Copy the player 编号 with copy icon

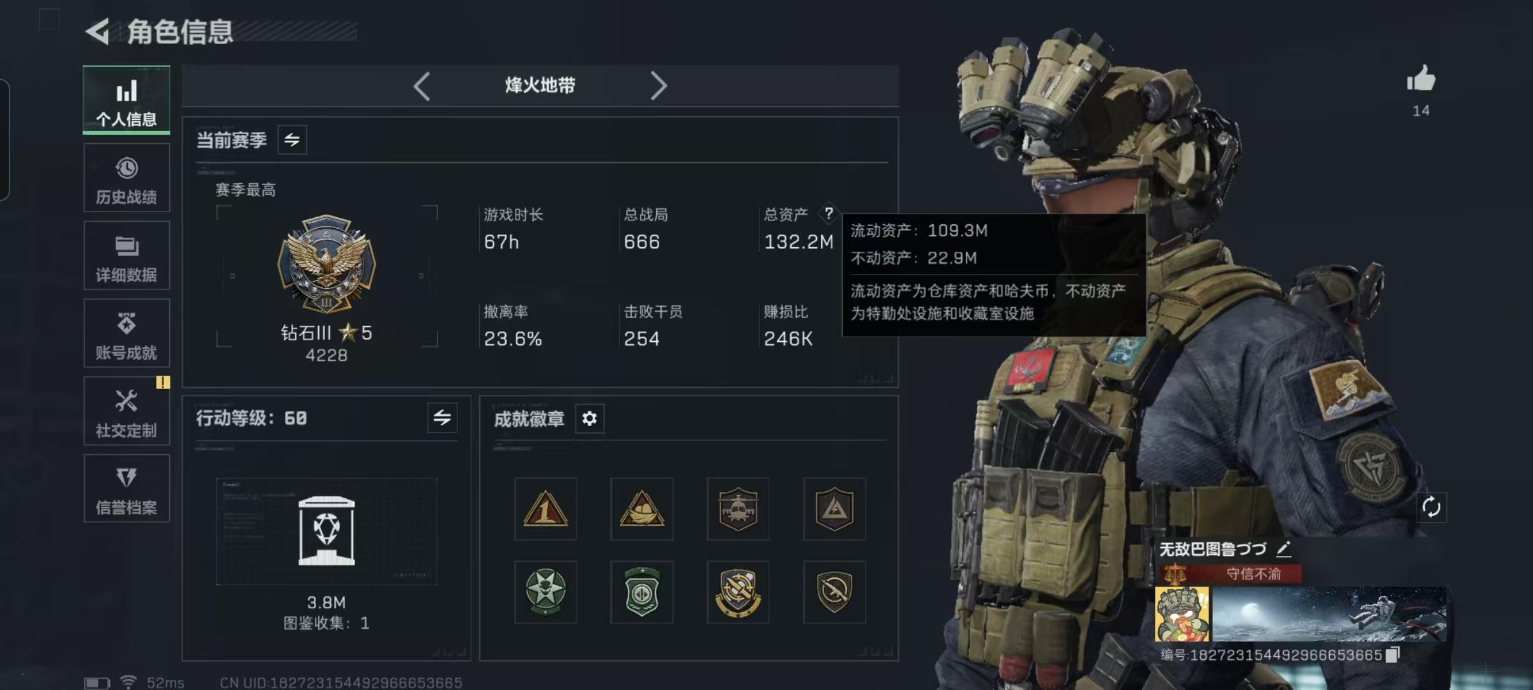tap(1393, 654)
